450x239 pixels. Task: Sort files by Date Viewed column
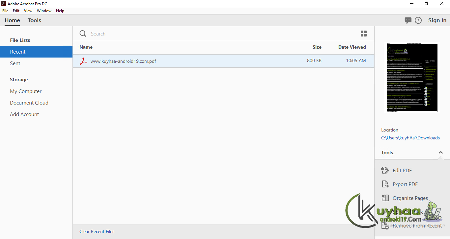point(352,47)
